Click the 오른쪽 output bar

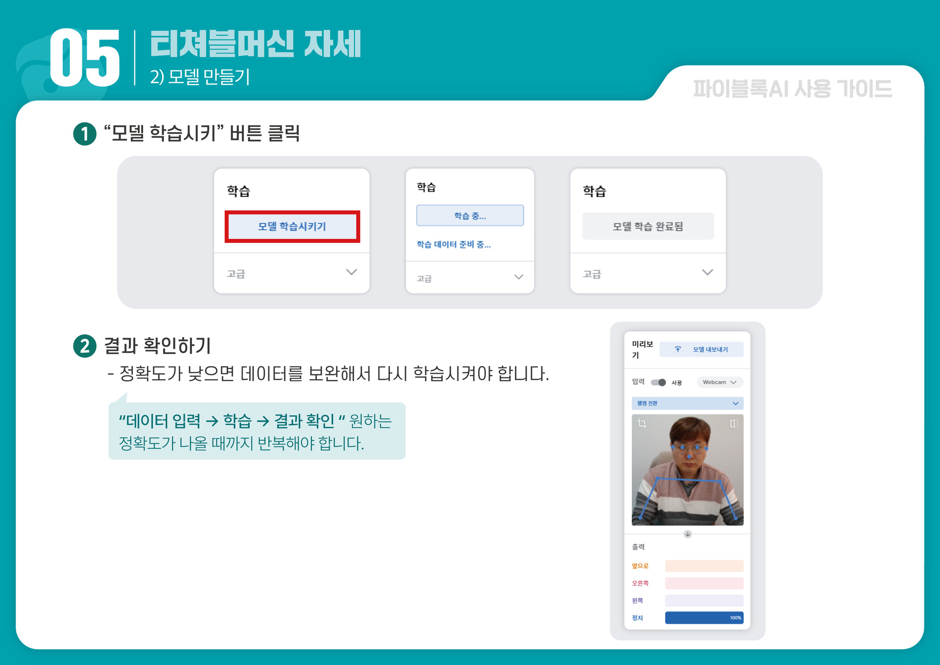point(704,583)
